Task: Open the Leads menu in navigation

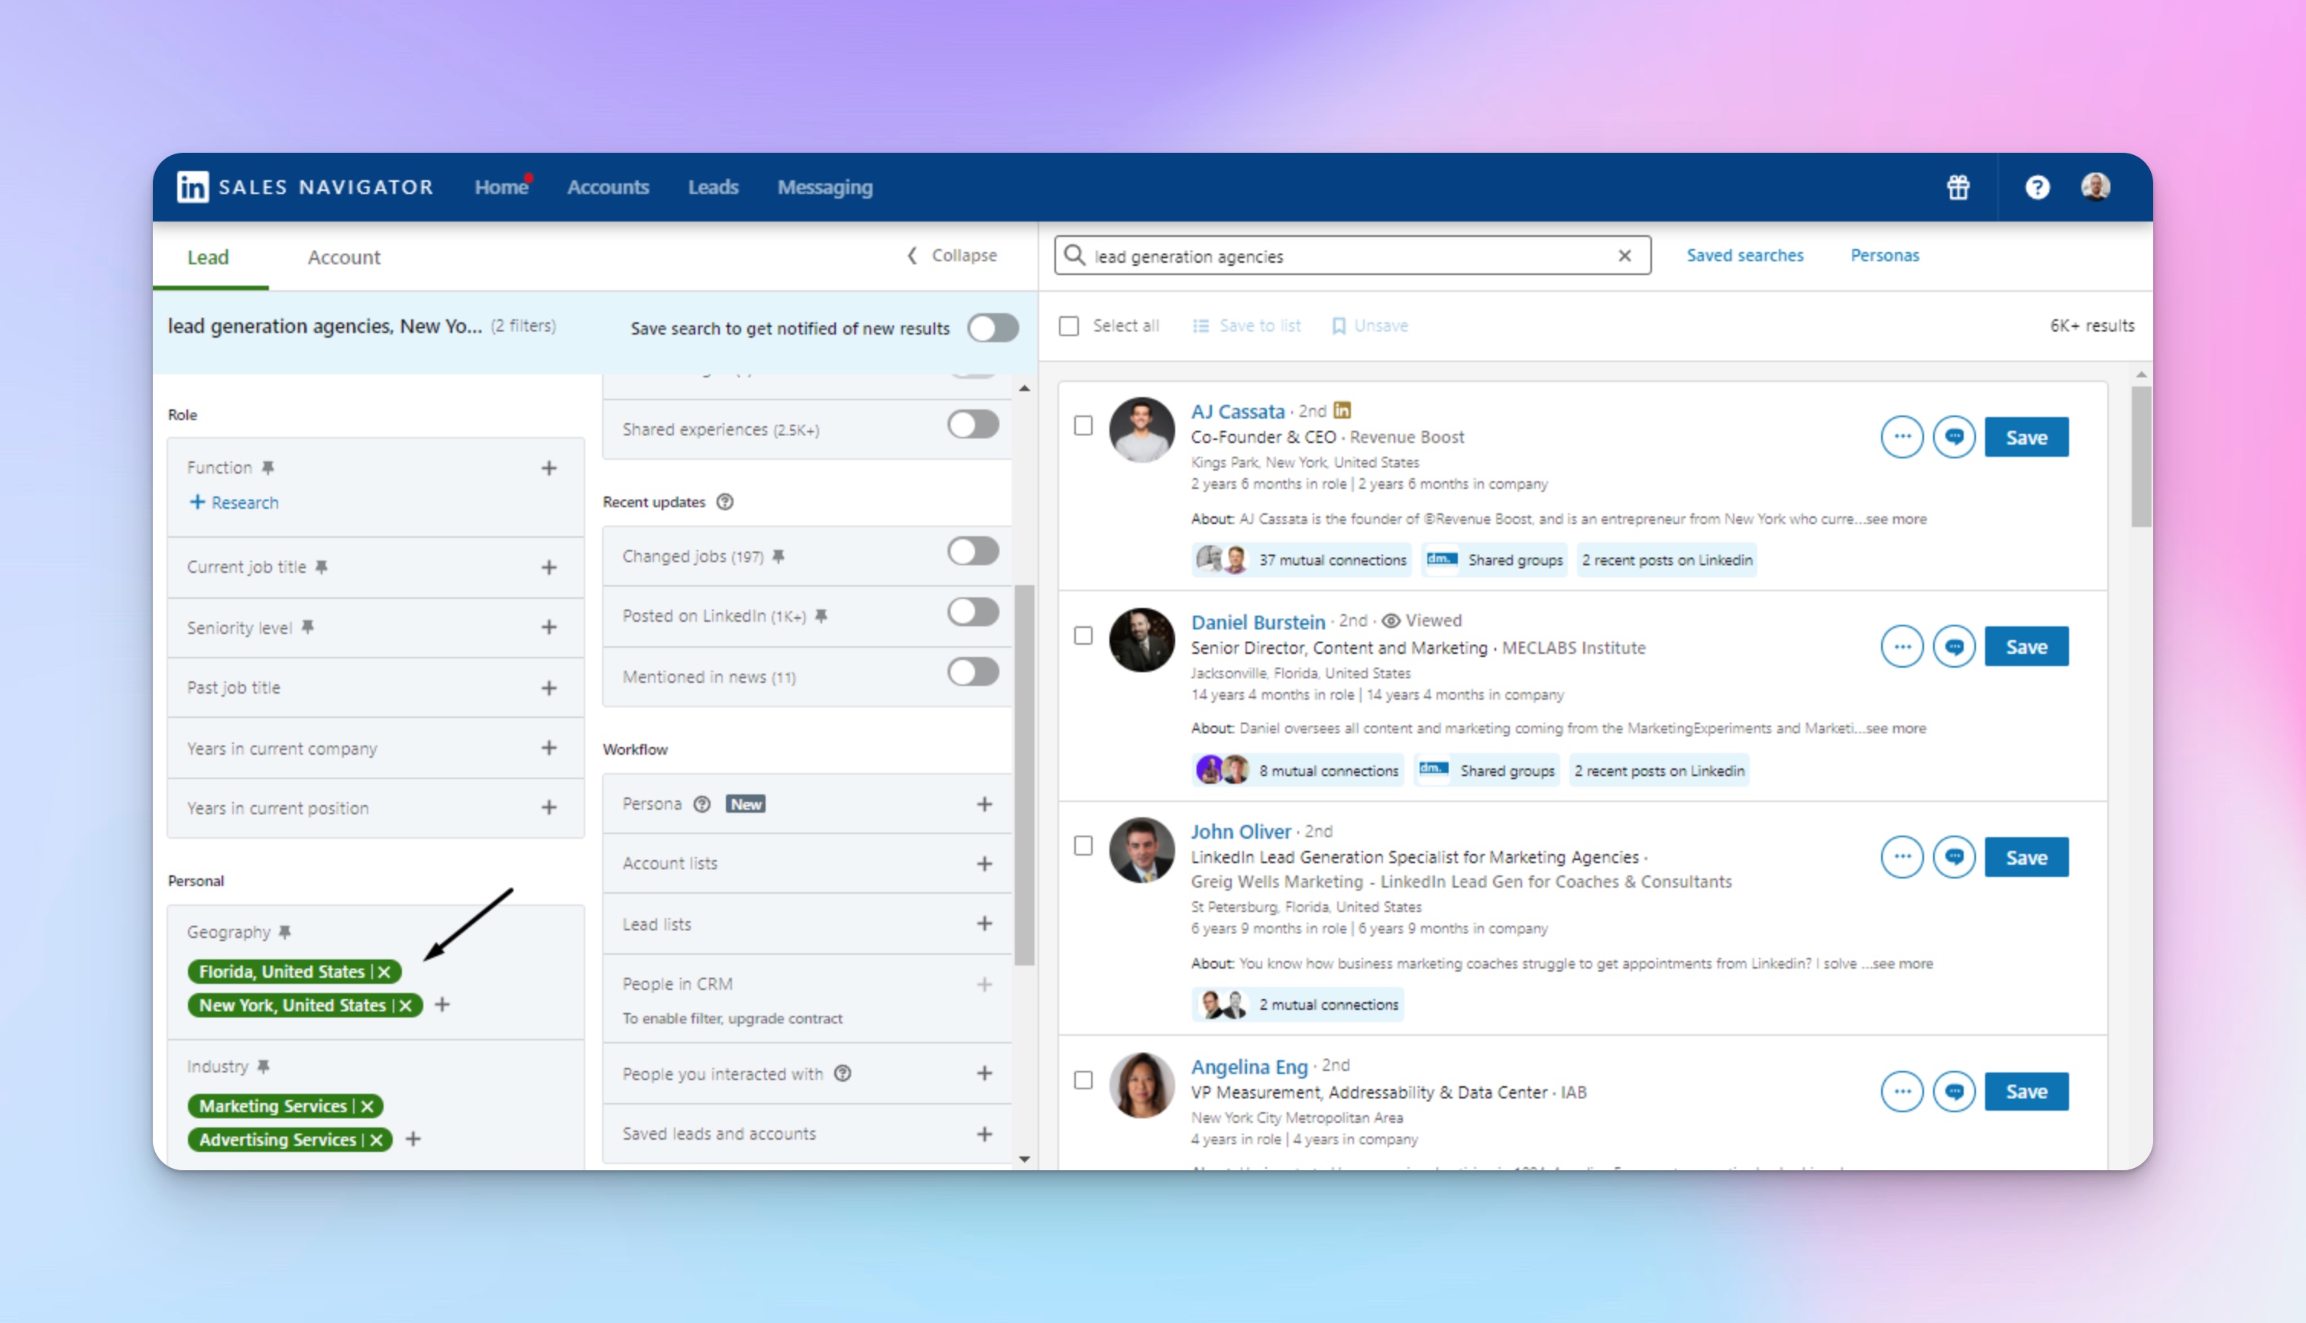Action: click(x=713, y=187)
